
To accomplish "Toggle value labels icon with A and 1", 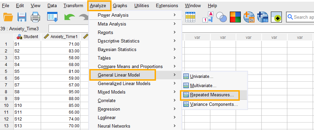I will coord(208,17).
